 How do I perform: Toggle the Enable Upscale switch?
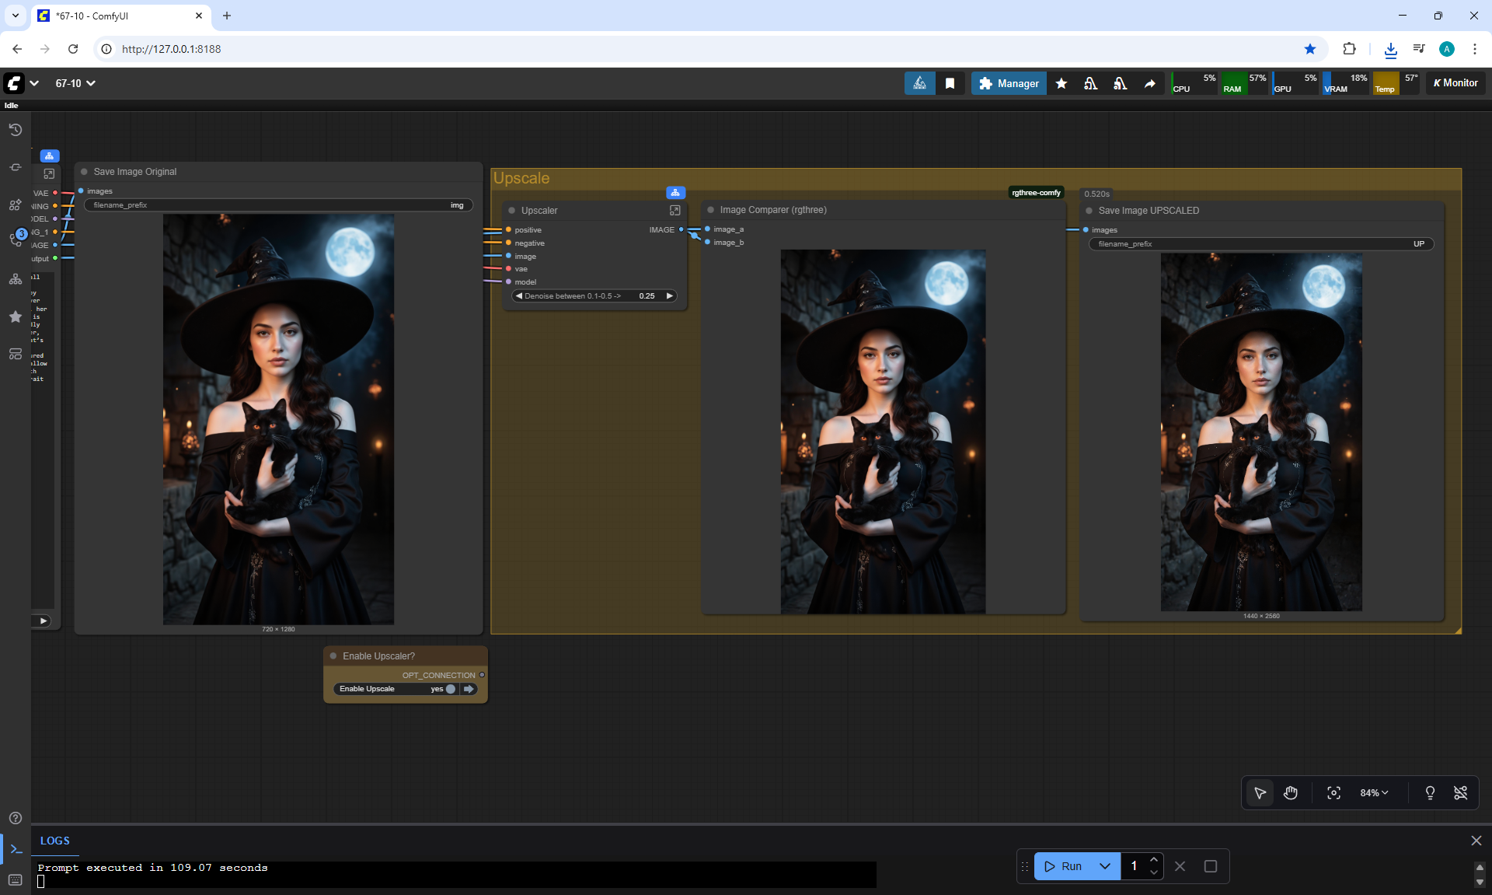coord(450,689)
